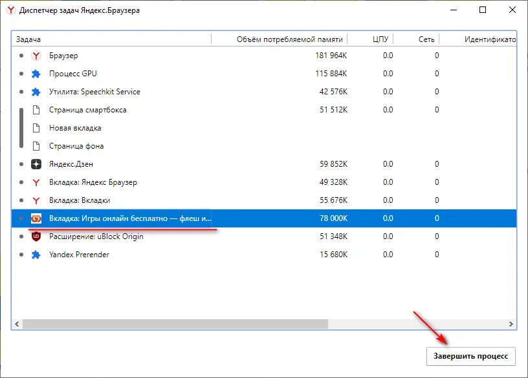Click the orange icon of the Игры онлайн tab
The width and height of the screenshot is (528, 378).
[36, 218]
